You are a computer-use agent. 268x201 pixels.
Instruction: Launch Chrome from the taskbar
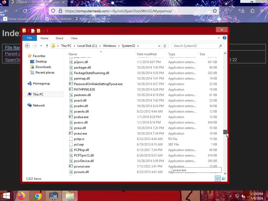37,196
